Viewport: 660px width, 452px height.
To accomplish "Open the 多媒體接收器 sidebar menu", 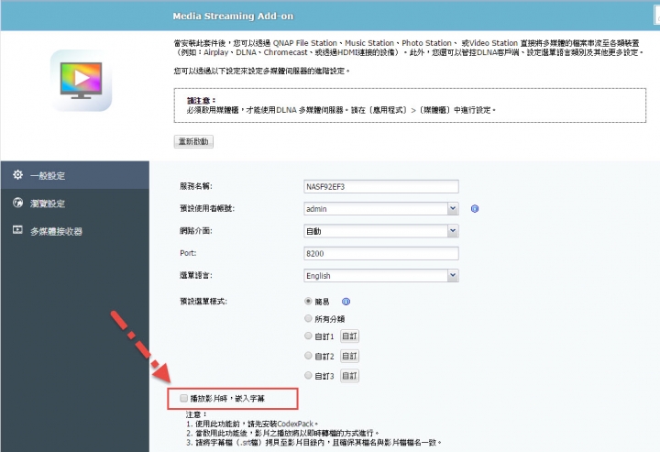I will coord(75,231).
